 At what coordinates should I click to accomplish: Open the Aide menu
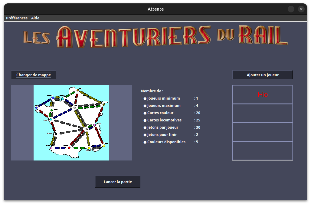pos(35,18)
